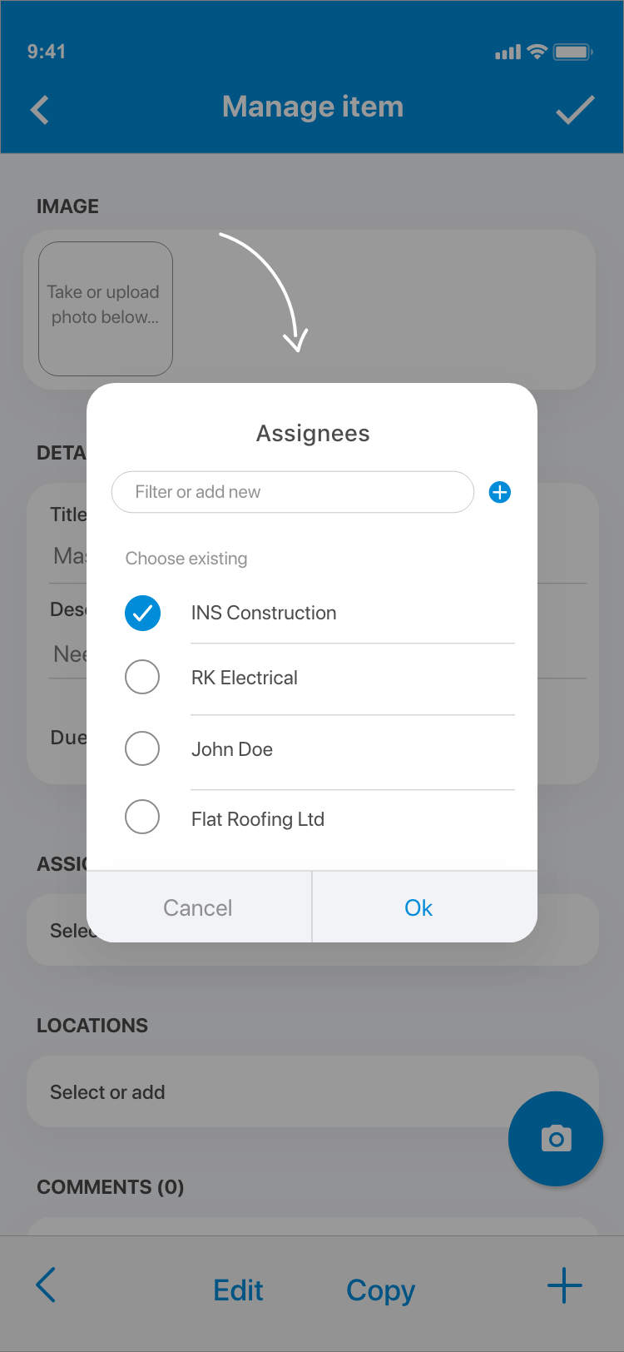
Task: Click the blue plus add assignee icon
Action: [x=500, y=492]
